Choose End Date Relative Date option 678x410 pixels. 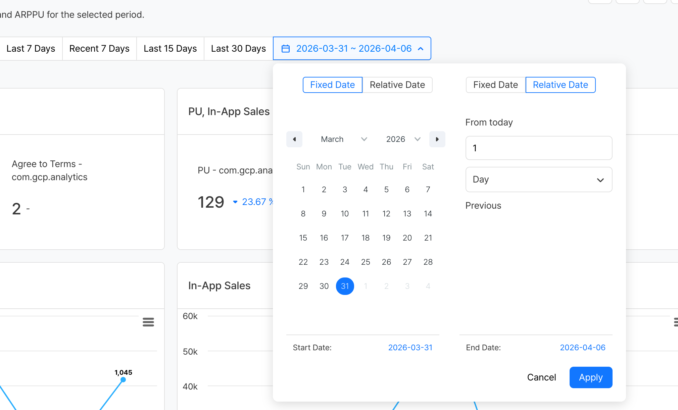(560, 85)
